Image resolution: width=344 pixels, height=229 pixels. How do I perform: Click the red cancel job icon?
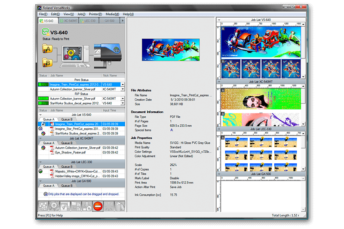coord(98,207)
